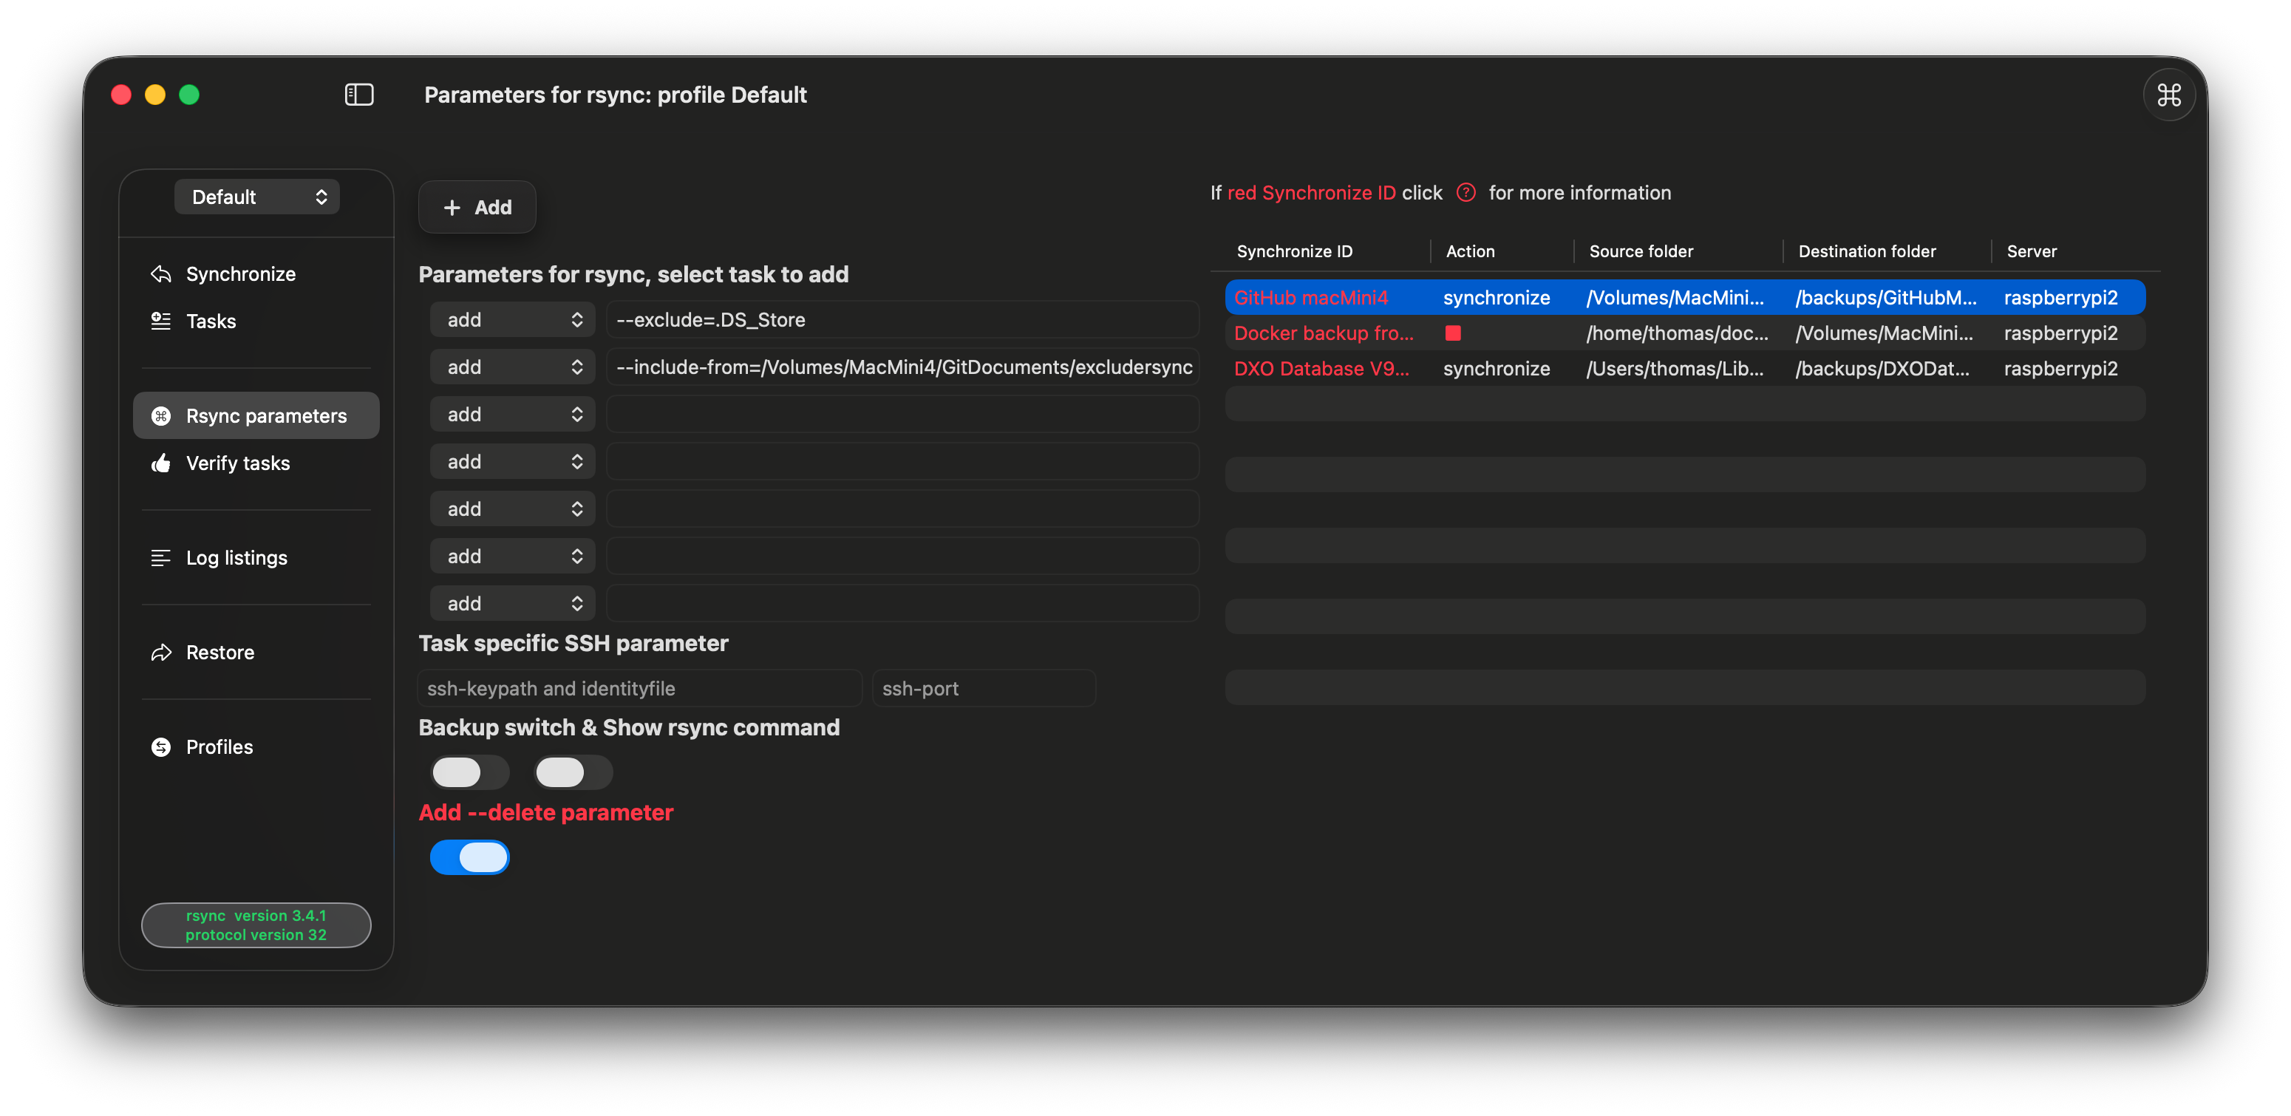Click the Synchronize arrow icon in sidebar
The image size is (2291, 1116).
161,274
